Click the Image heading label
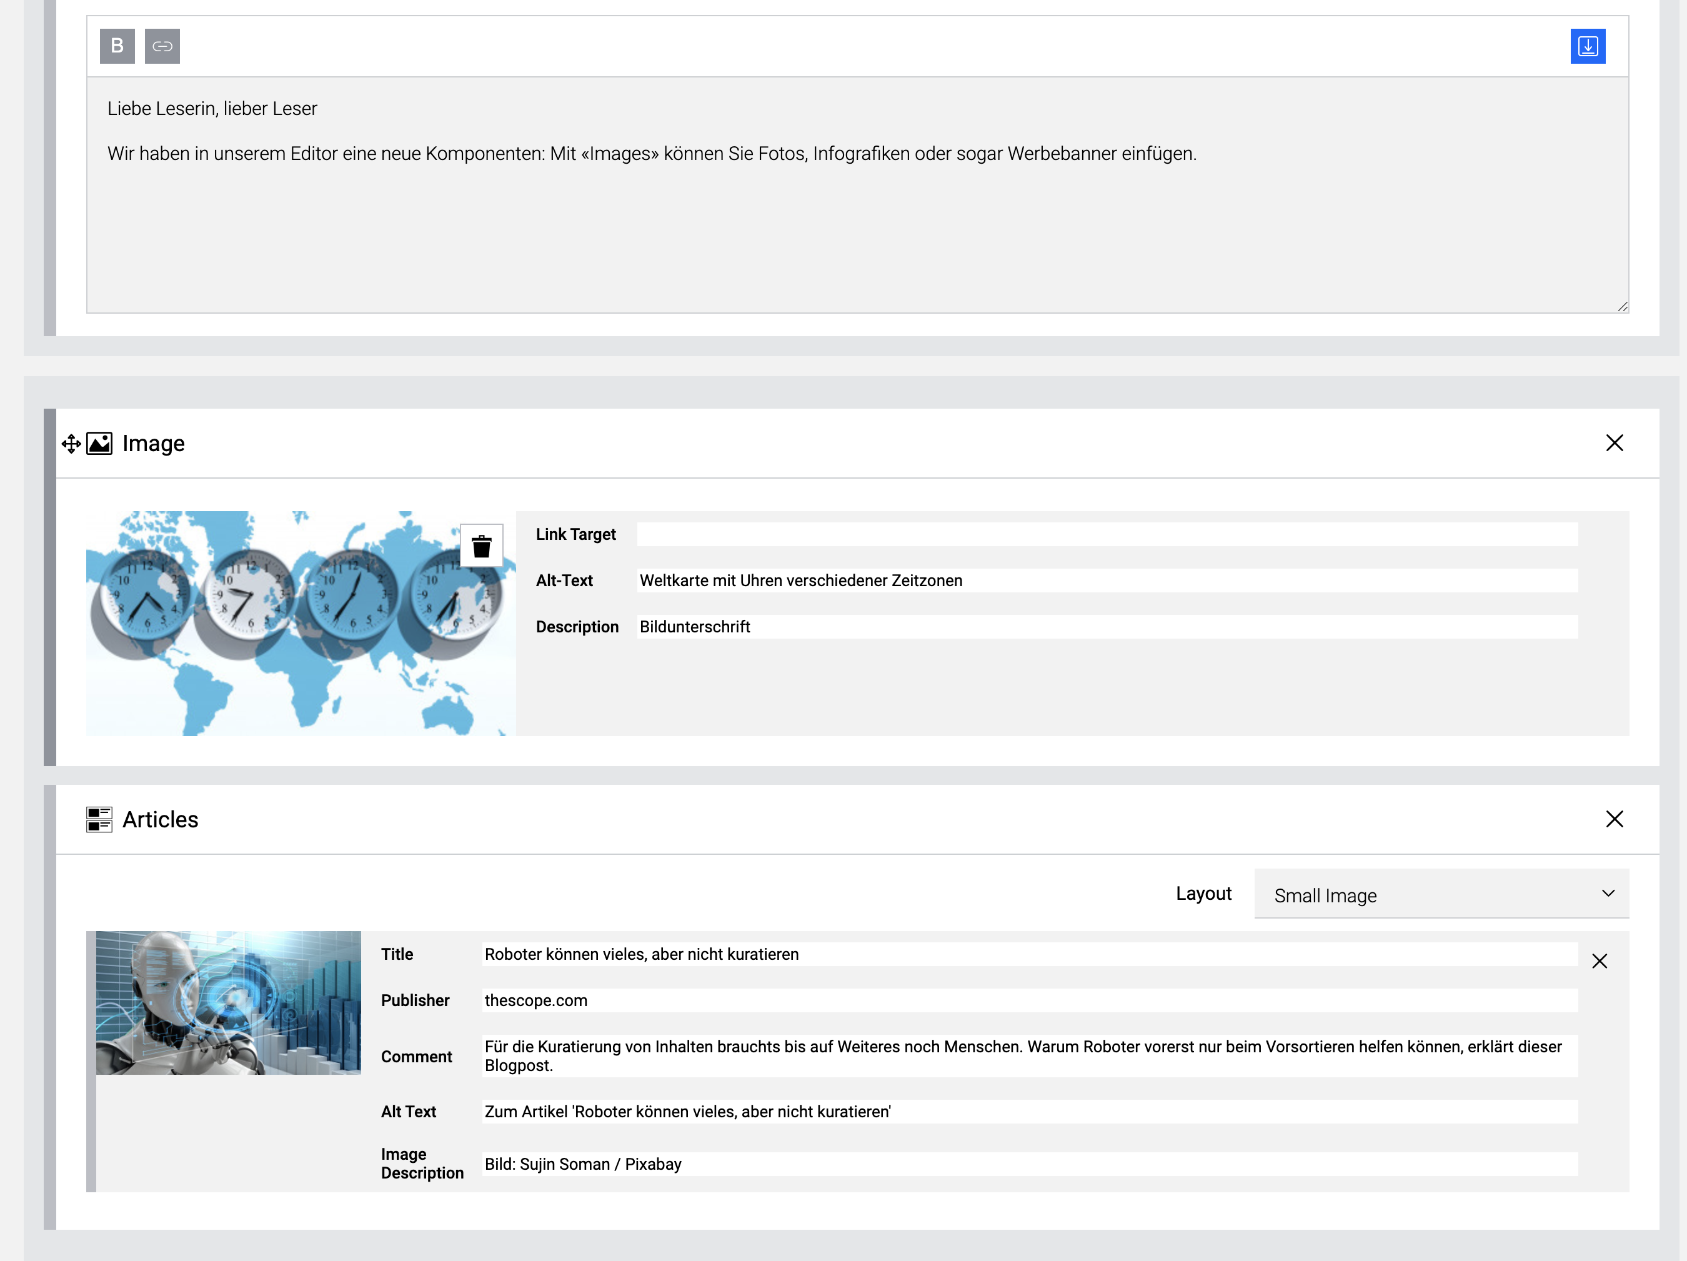The image size is (1687, 1261). (x=153, y=443)
